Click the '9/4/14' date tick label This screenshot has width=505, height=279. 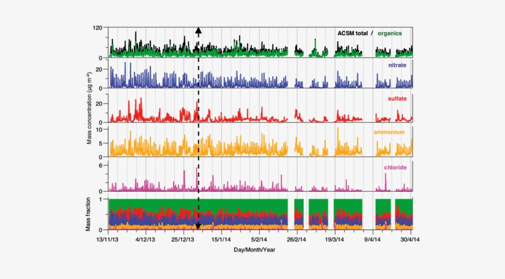373,240
